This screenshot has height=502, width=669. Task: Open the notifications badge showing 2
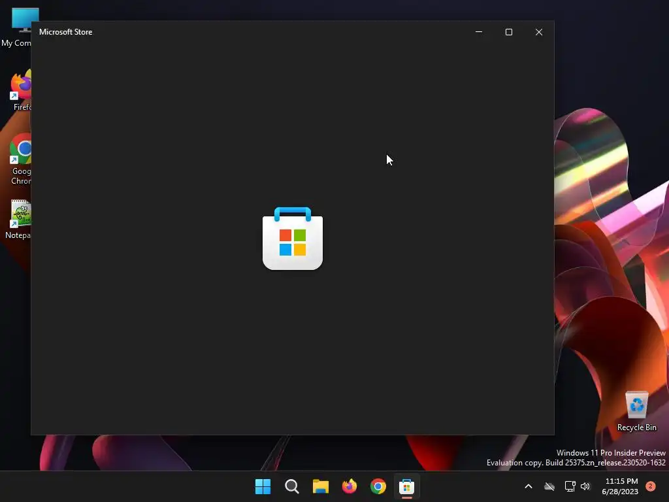tap(651, 486)
